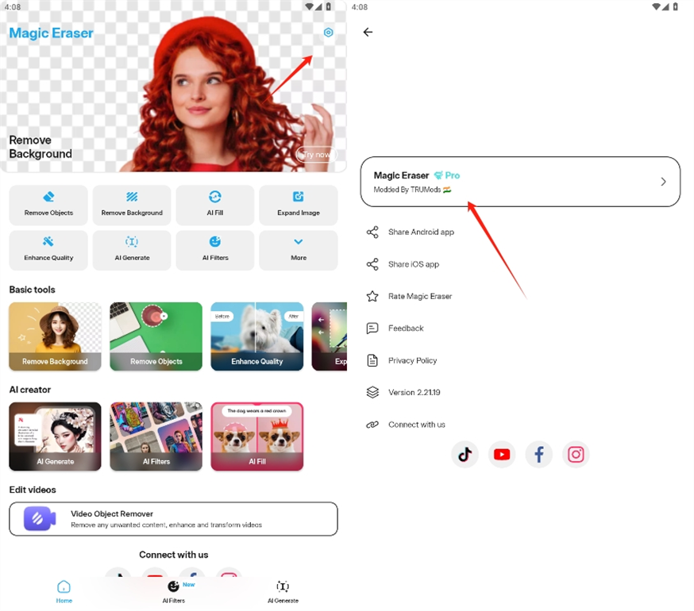This screenshot has height=611, width=694.
Task: Tap the Try now button
Action: pos(316,155)
